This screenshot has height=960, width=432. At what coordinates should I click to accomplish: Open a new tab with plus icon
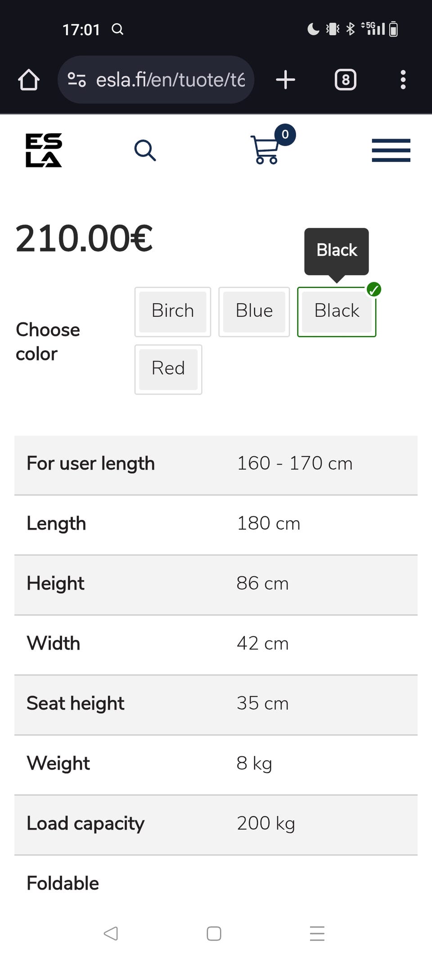click(285, 80)
